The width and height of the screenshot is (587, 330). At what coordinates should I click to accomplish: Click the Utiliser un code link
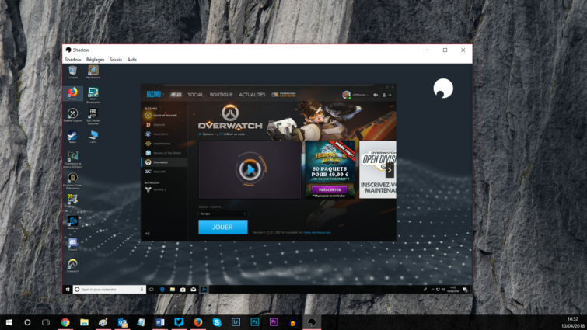point(232,134)
